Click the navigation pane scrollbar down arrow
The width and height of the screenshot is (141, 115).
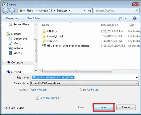click(36, 71)
